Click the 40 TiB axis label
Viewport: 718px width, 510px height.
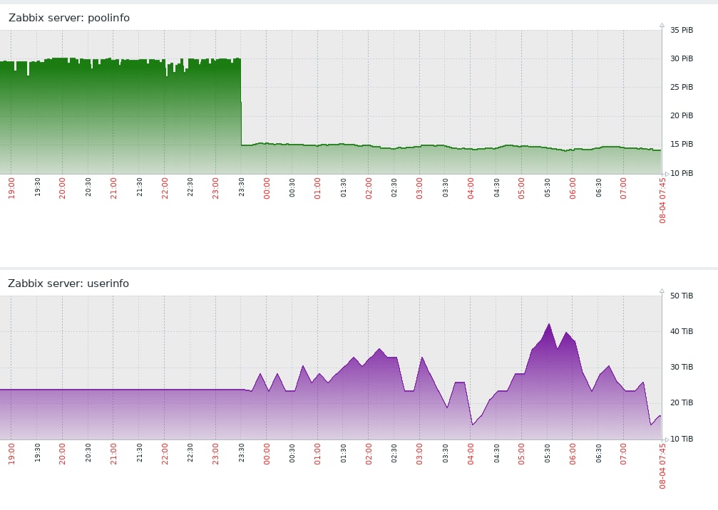[682, 332]
